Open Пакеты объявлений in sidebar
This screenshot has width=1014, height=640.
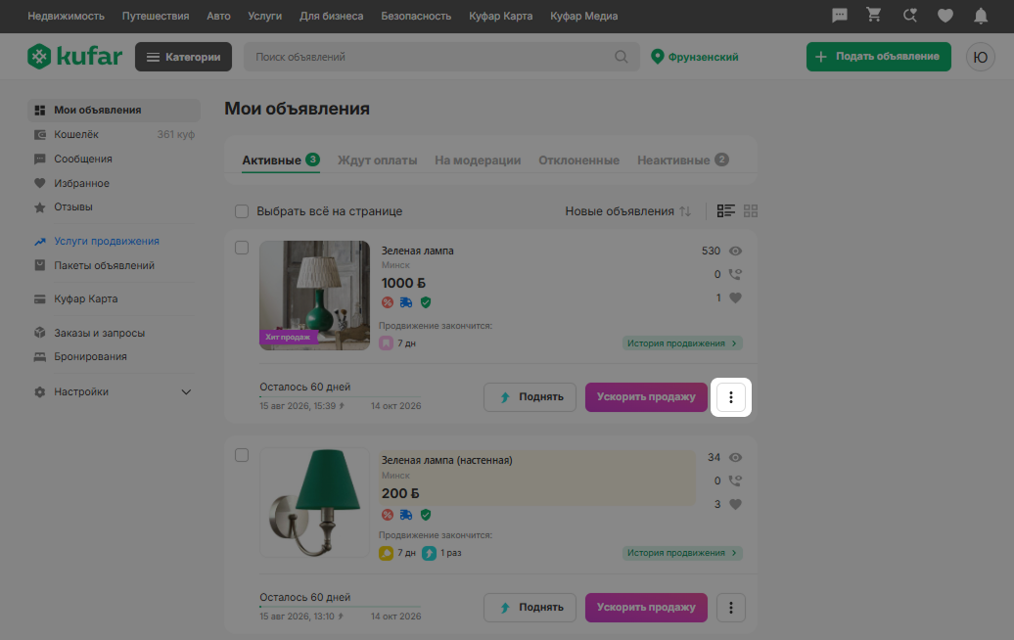click(104, 266)
